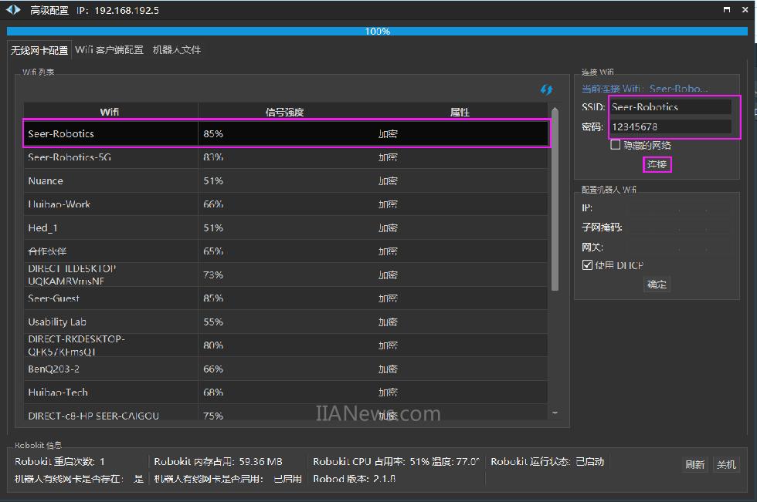This screenshot has height=502, width=757.
Task: Click the SSID input field
Action: coord(669,107)
